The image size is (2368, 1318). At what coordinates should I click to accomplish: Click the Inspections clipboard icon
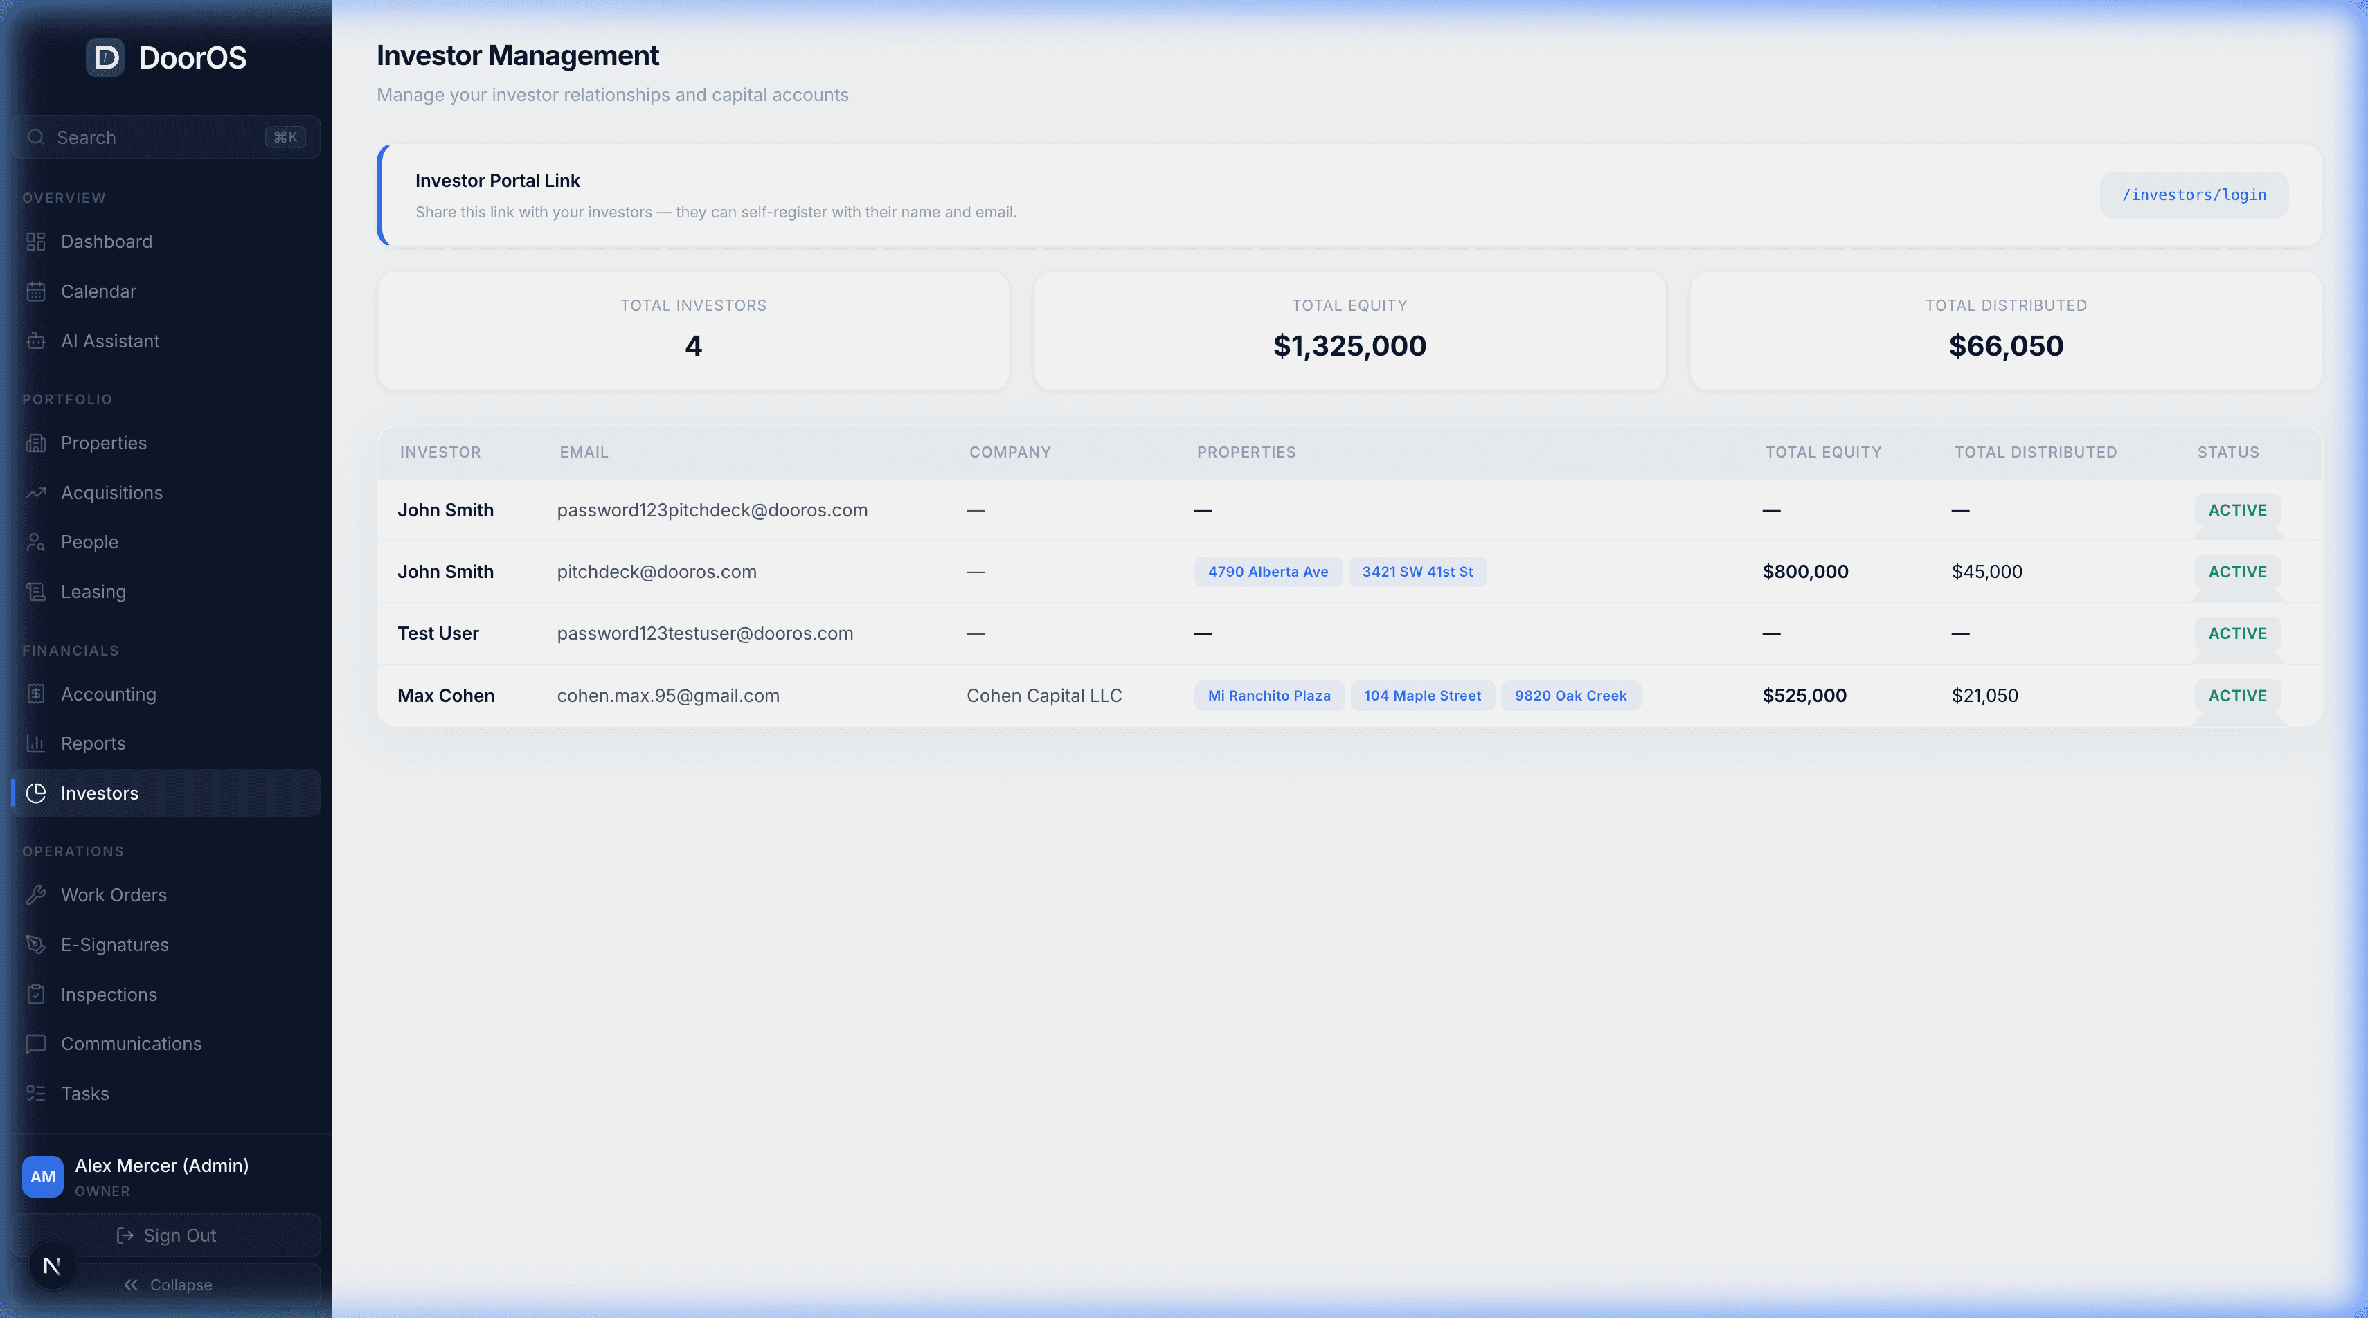(36, 995)
